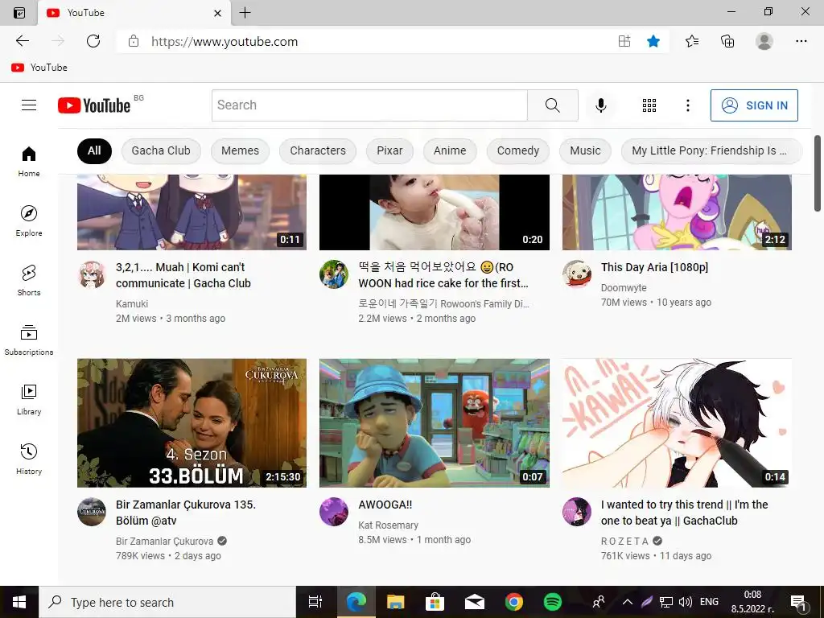Click the taskbar 'Type here to search' box
The width and height of the screenshot is (824, 618).
click(x=167, y=602)
